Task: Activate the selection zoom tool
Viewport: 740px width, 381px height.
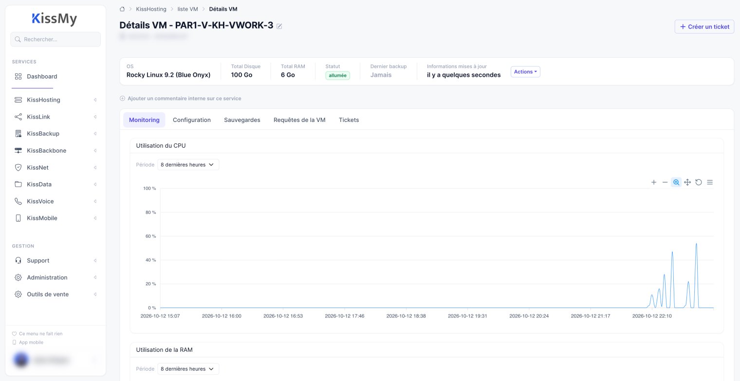Action: click(x=676, y=182)
